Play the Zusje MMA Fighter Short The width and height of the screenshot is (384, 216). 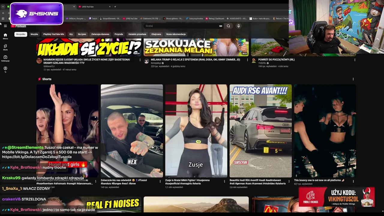pos(196,131)
